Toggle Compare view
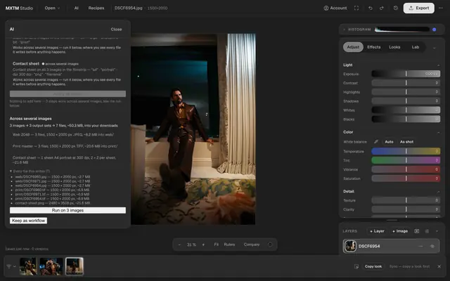The width and height of the screenshot is (450, 281). click(x=252, y=244)
